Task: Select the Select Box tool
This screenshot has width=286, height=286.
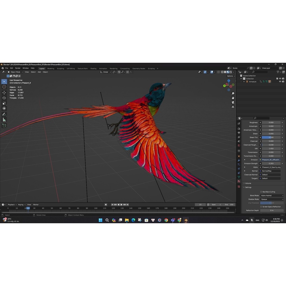Action: [4, 82]
